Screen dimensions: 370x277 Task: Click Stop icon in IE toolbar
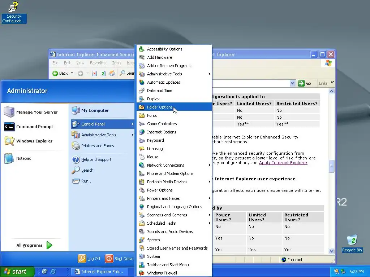pos(94,73)
